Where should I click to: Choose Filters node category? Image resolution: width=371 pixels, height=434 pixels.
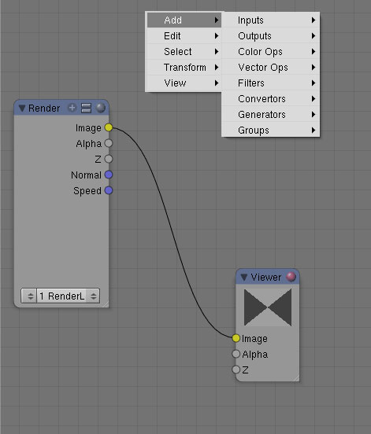[271, 83]
